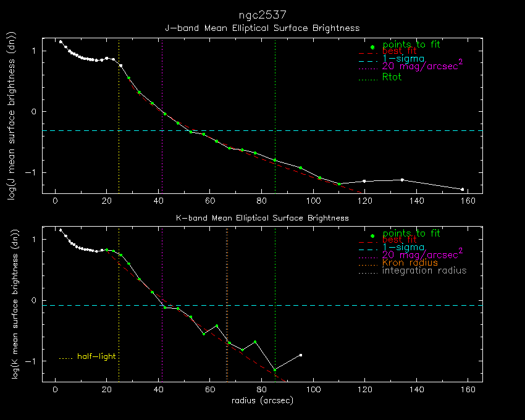Image resolution: width=525 pixels, height=420 pixels.
Task: Select the integration radius legend label
Action: (424, 271)
